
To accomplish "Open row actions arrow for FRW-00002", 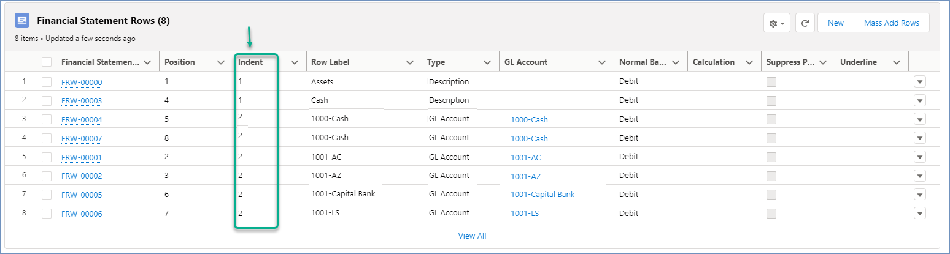I will tap(919, 176).
